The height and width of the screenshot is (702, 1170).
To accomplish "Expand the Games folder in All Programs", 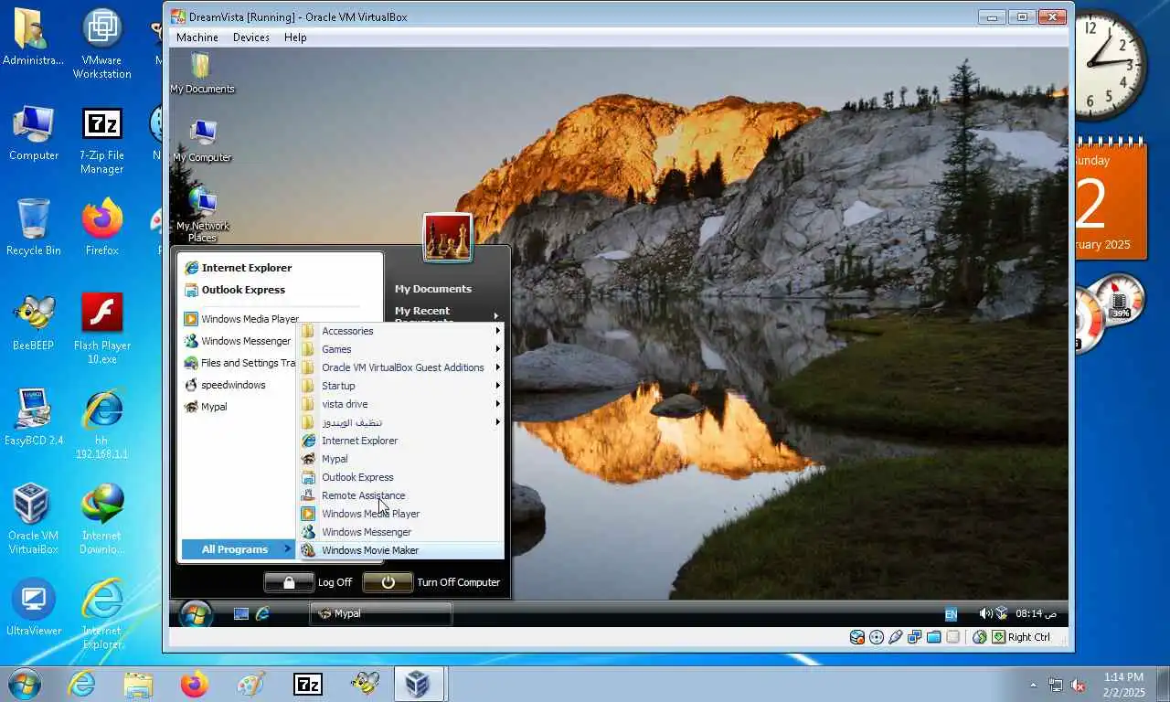I will 400,349.
